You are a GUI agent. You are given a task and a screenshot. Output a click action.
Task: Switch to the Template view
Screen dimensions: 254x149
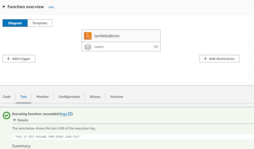40,23
